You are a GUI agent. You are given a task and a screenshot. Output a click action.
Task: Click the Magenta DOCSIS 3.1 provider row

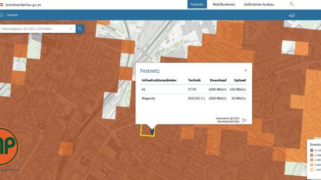194,98
